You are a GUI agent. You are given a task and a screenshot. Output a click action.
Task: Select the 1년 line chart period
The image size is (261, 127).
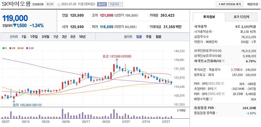tap(56, 37)
